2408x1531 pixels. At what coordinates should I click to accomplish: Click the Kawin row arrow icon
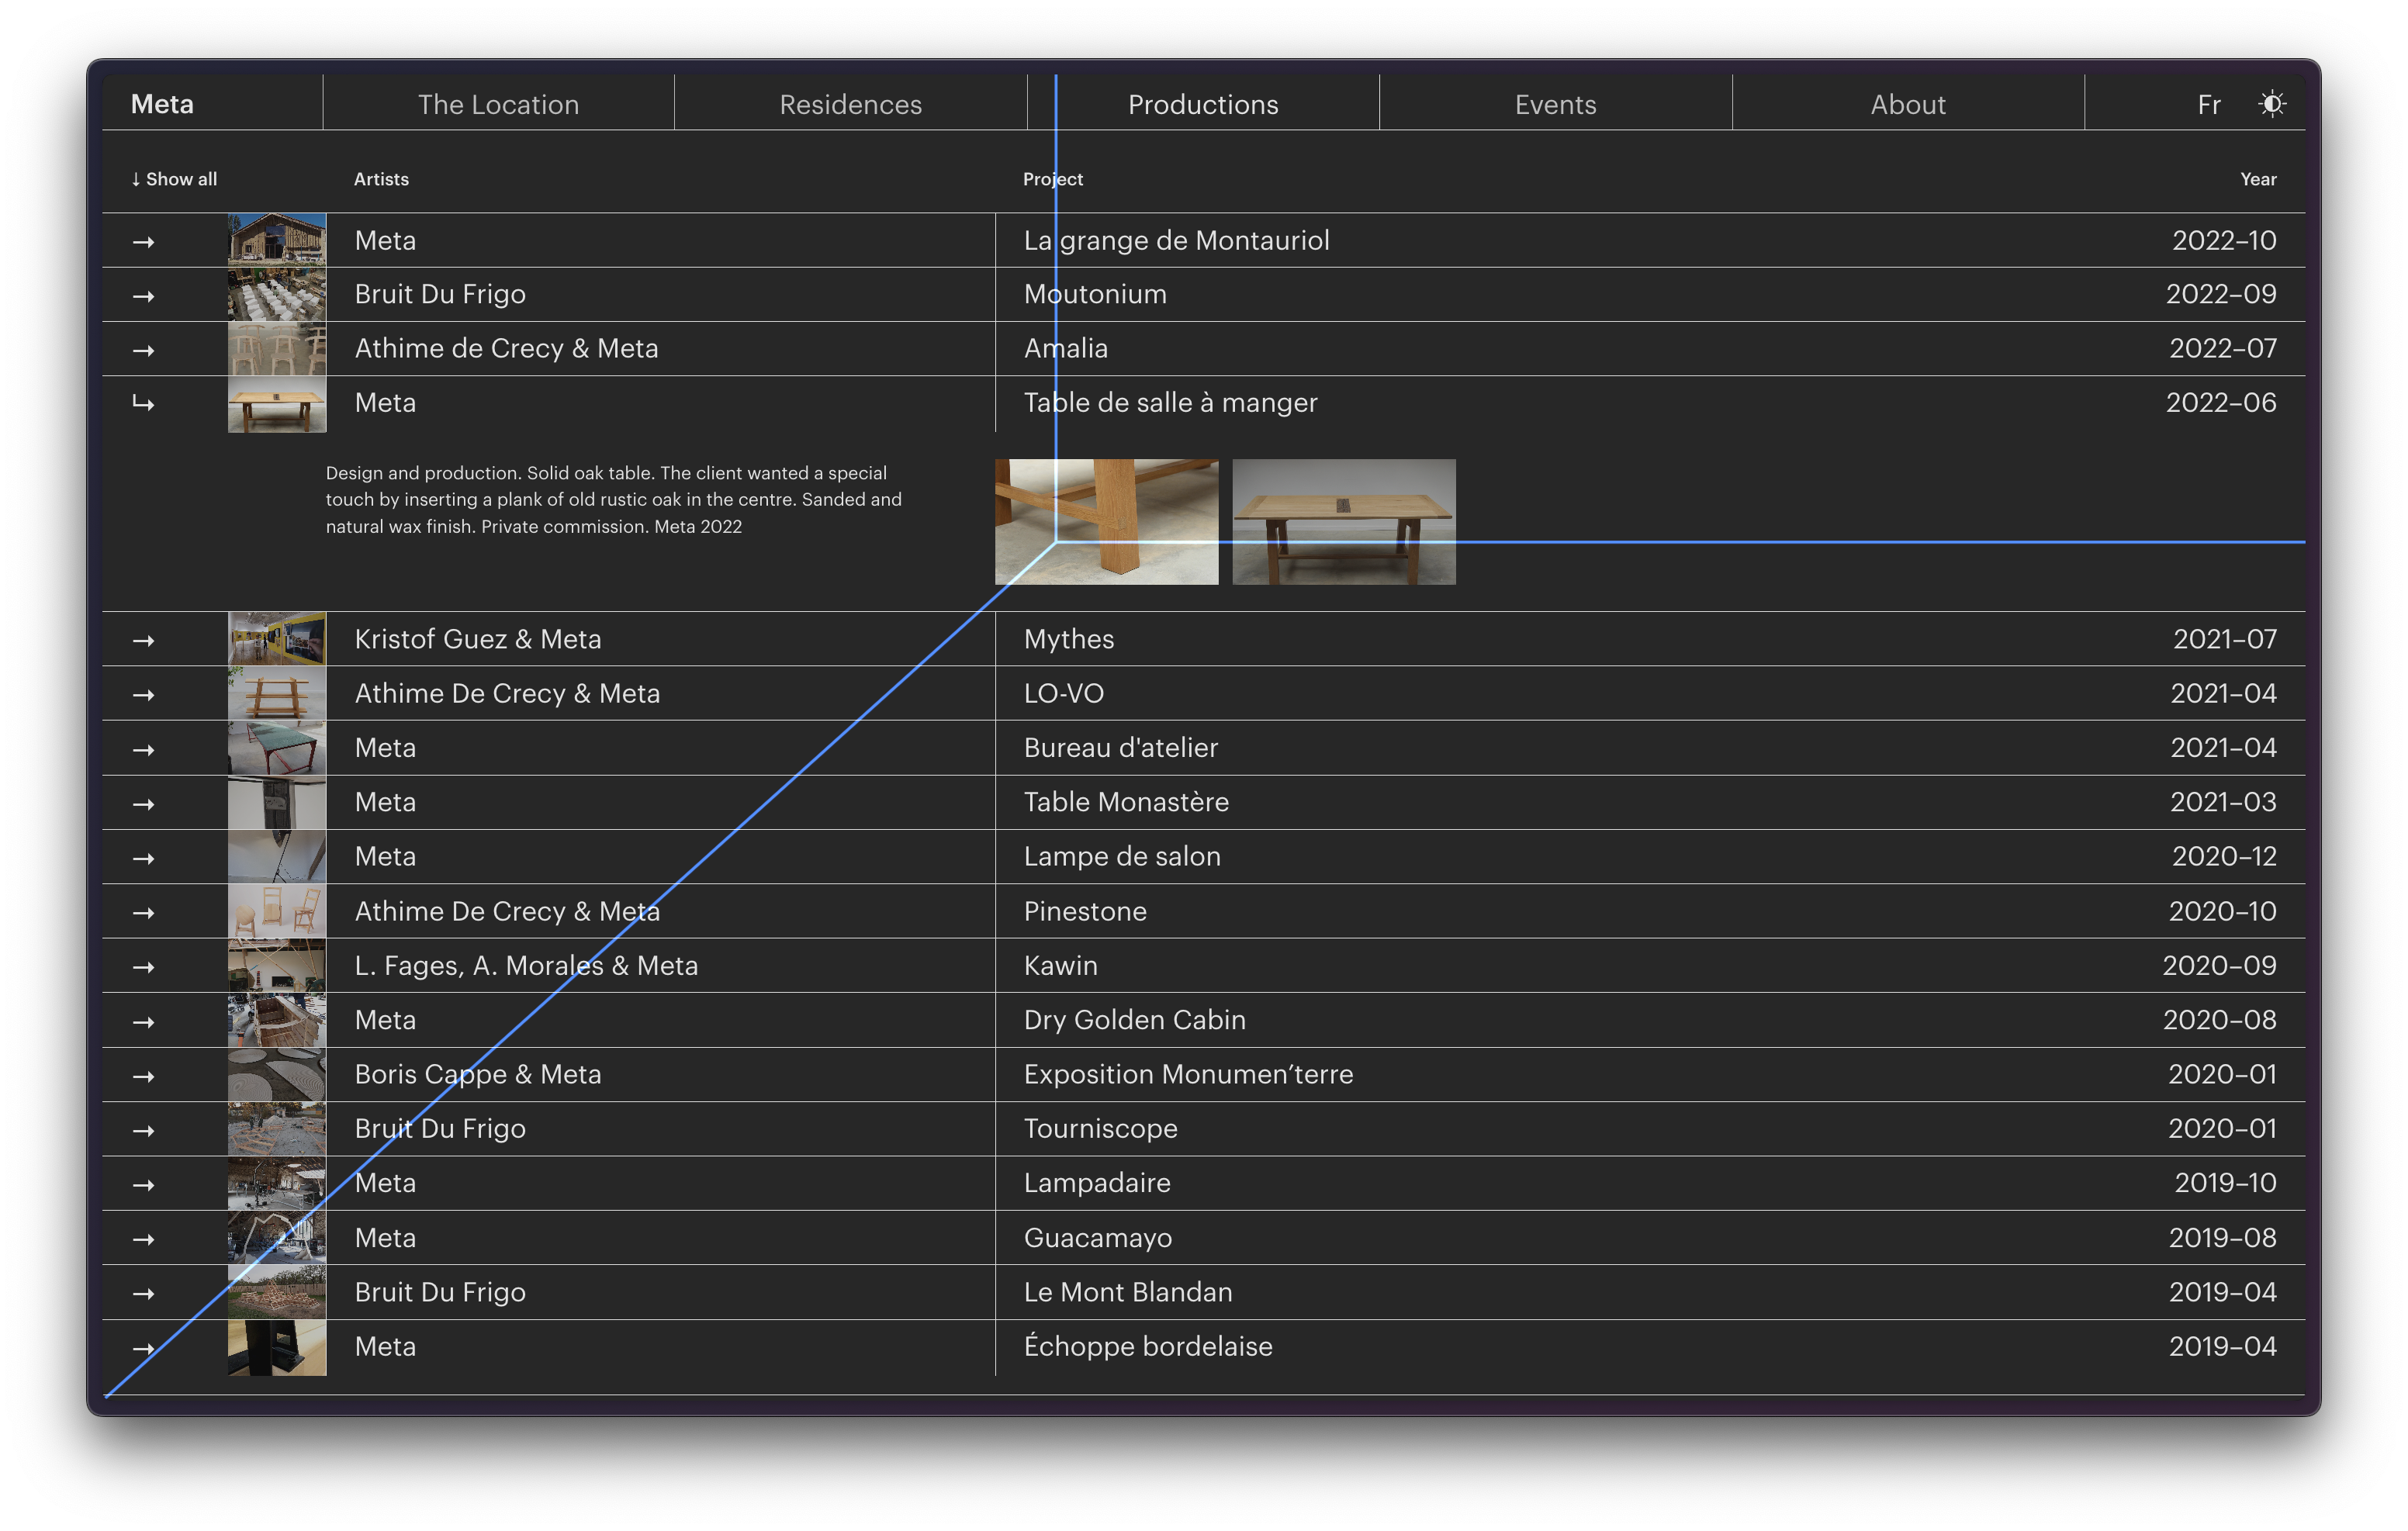(x=143, y=967)
